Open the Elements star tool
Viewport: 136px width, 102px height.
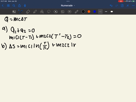point(56,12)
